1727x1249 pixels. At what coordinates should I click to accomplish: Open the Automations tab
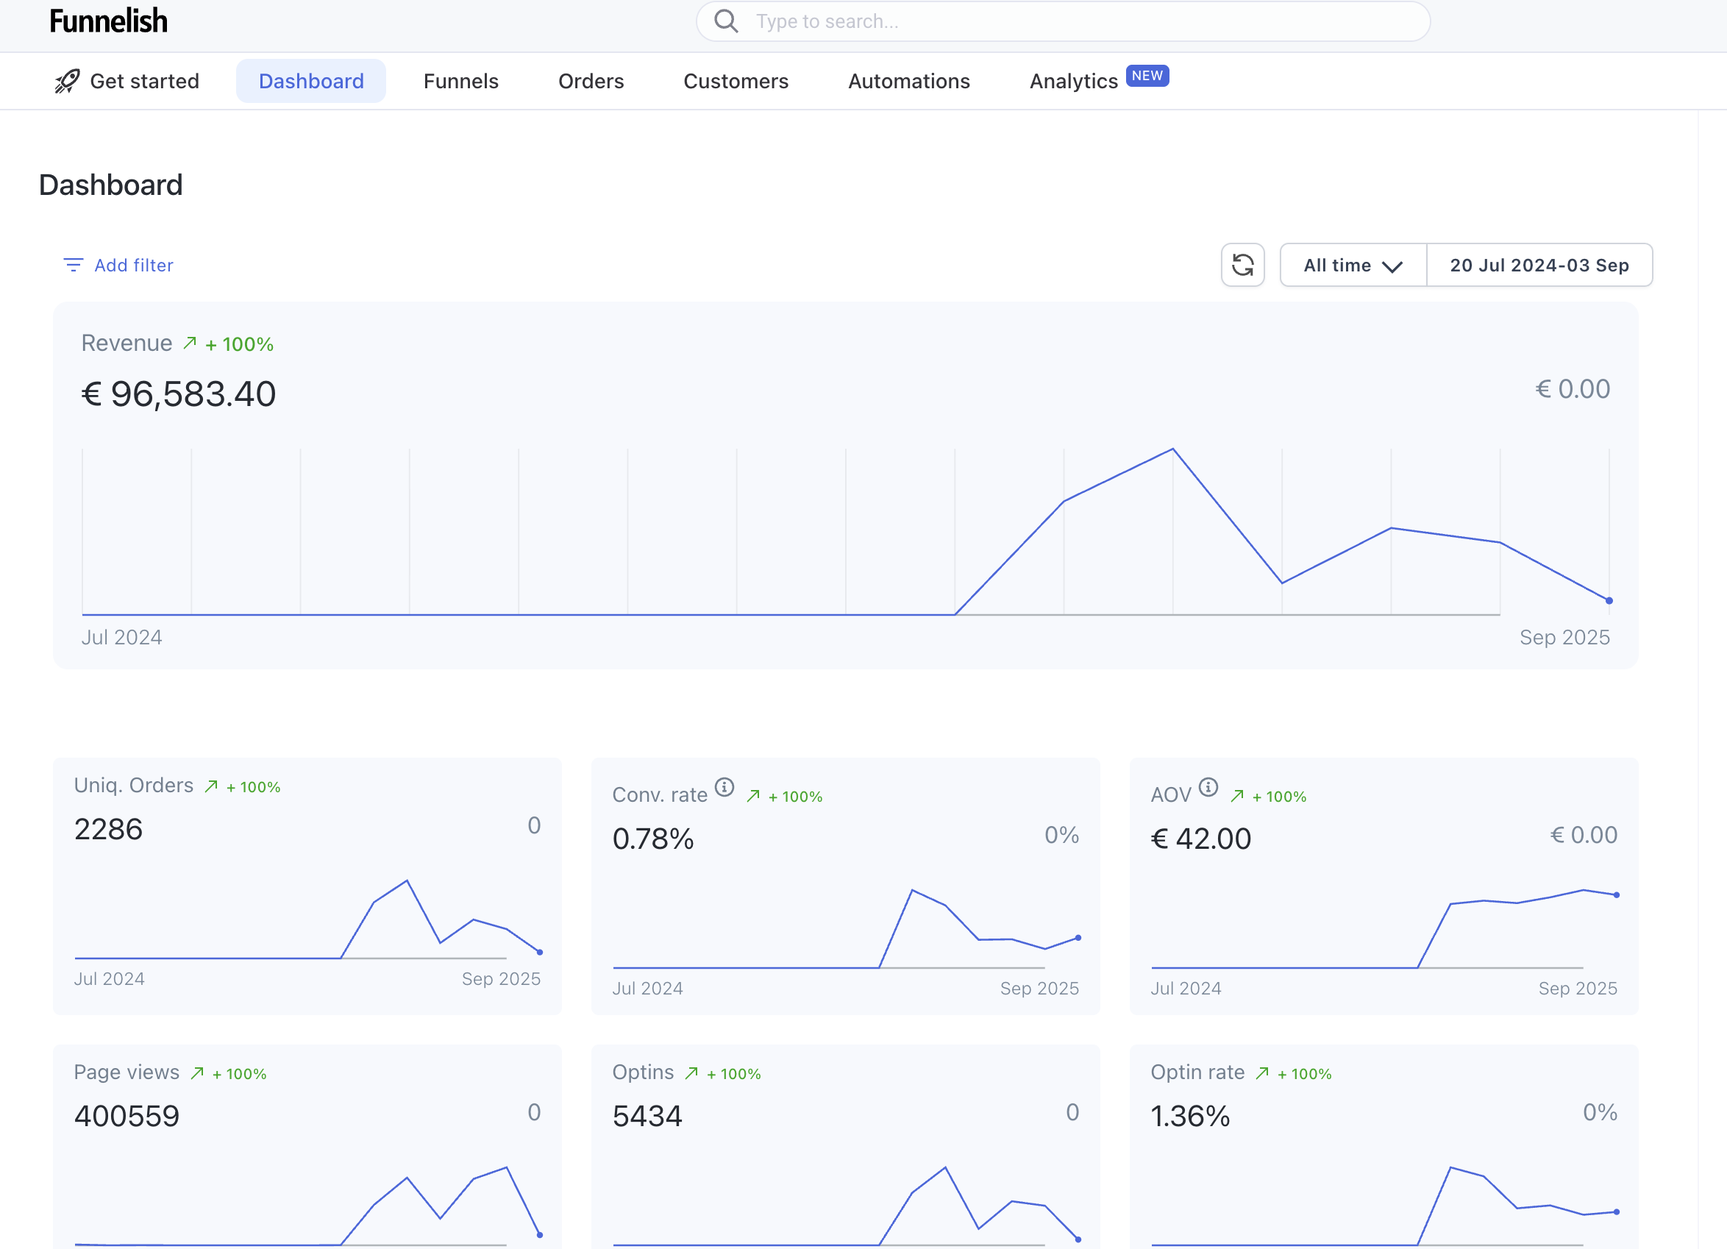coord(908,81)
